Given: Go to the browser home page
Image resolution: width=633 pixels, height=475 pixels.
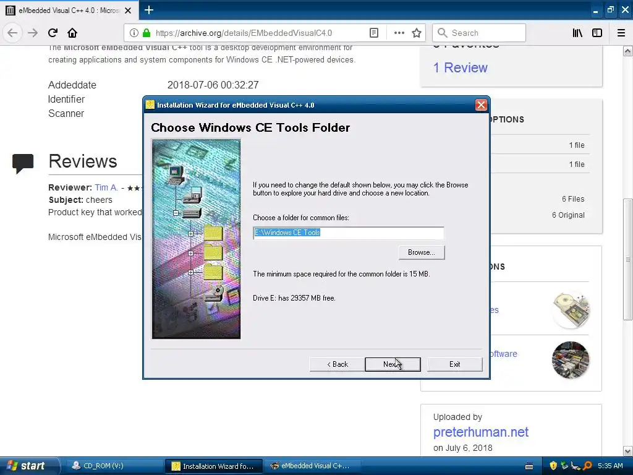Looking at the screenshot, I should (72, 33).
